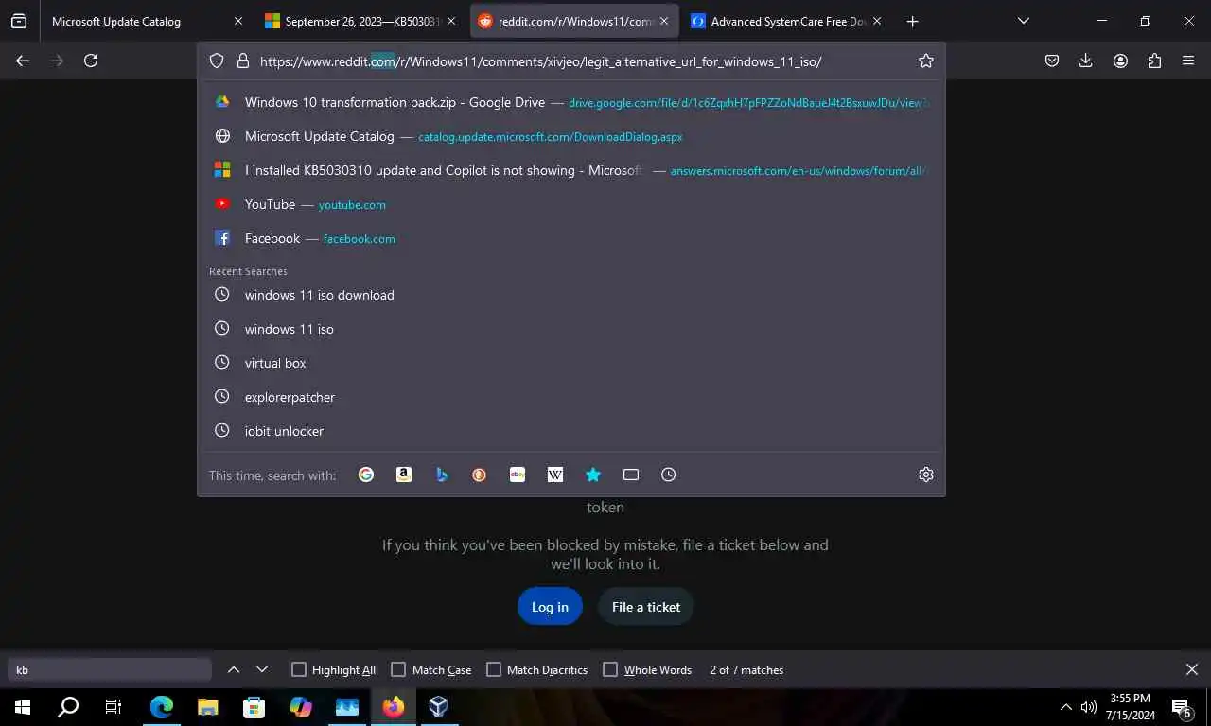This screenshot has height=726, width=1211.
Task: Open the Downloads panel
Action: (x=1086, y=60)
